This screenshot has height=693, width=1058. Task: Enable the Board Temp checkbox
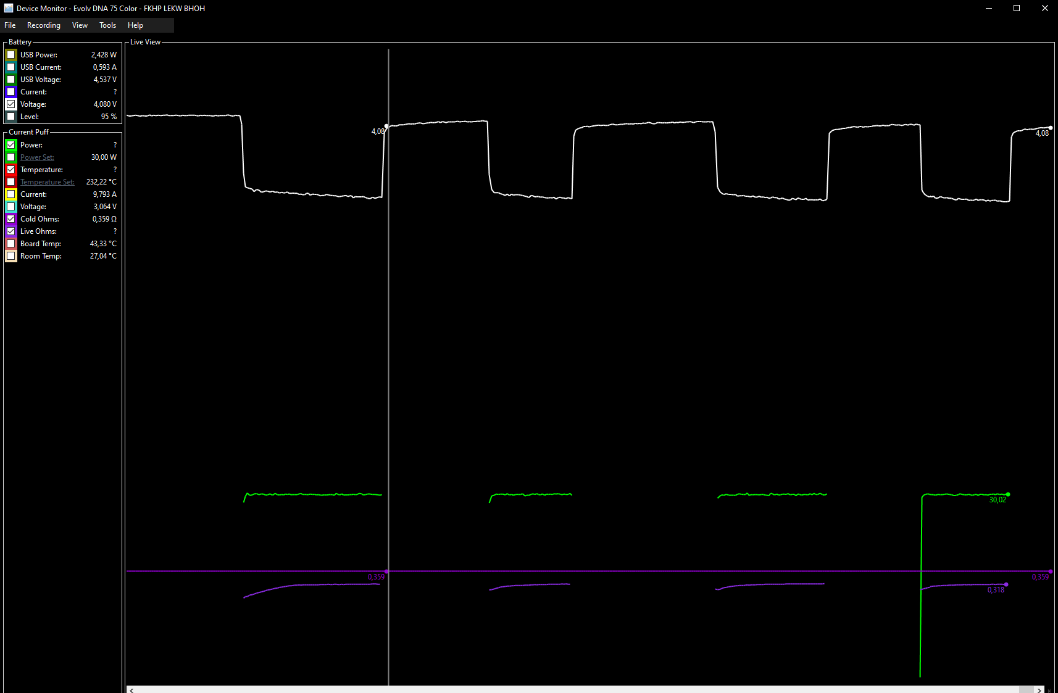click(11, 244)
